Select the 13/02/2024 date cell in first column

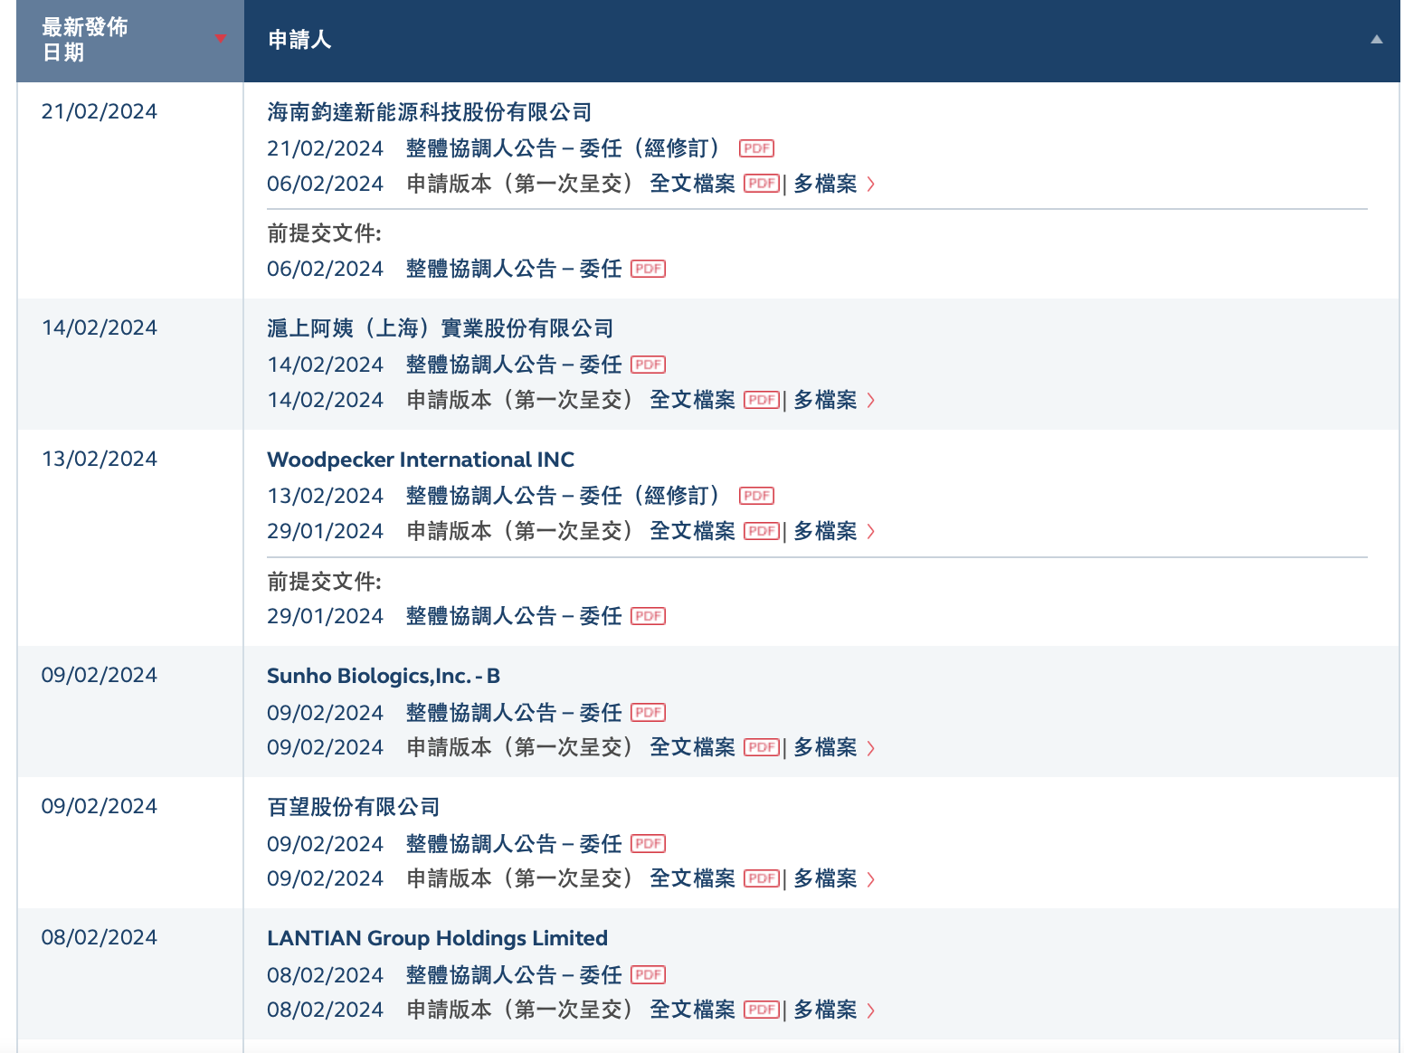pos(100,459)
